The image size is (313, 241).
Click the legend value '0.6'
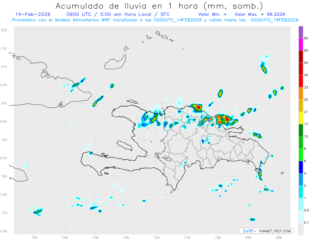(306, 210)
